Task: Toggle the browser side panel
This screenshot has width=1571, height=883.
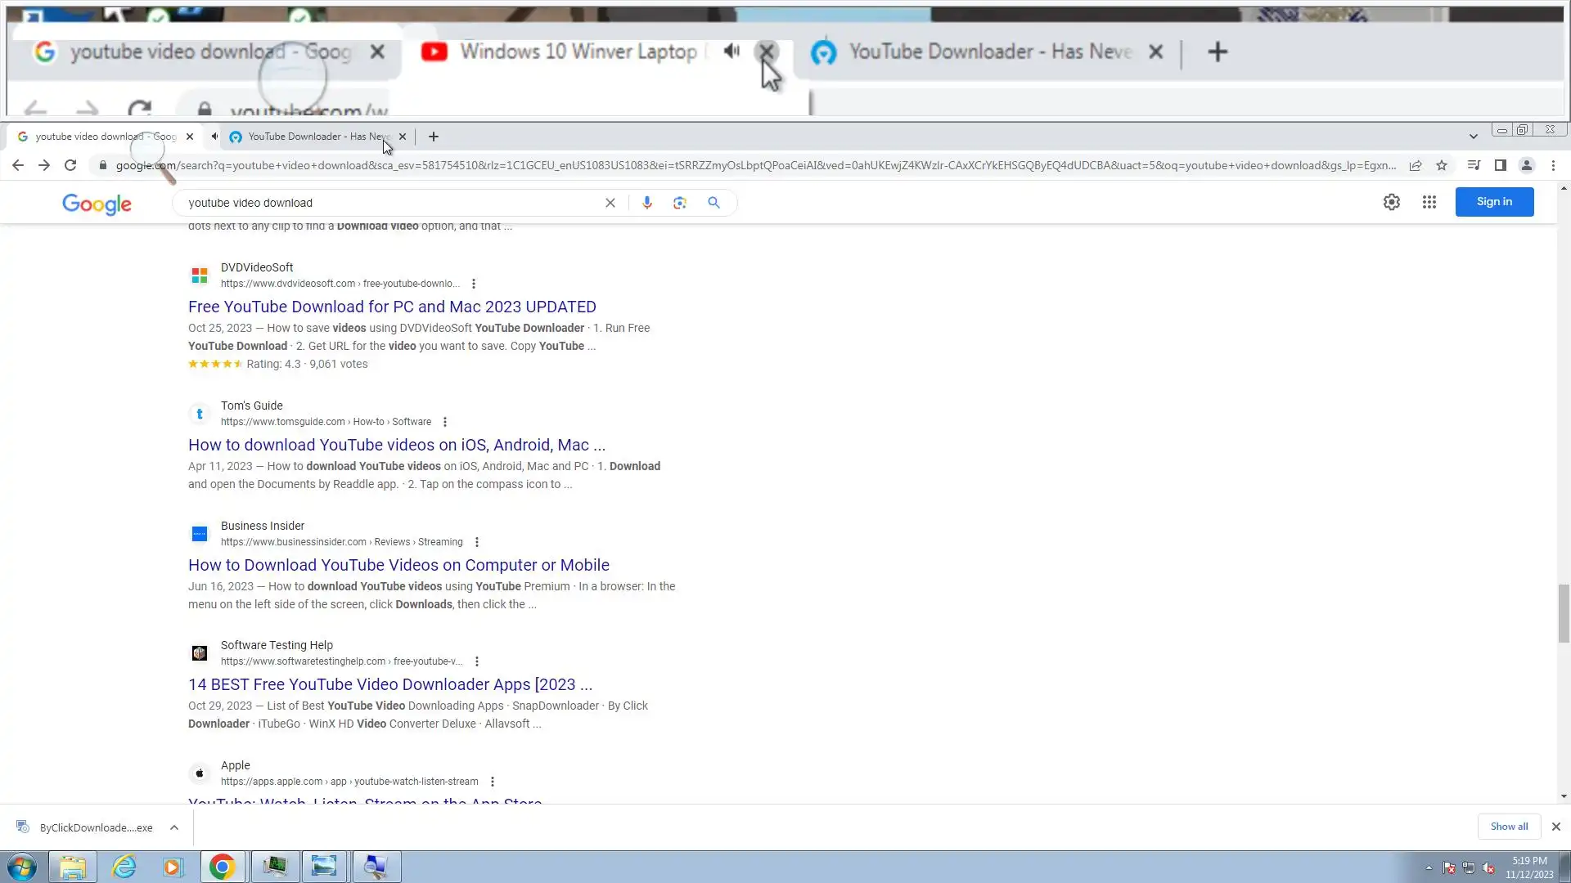Action: pos(1500,165)
